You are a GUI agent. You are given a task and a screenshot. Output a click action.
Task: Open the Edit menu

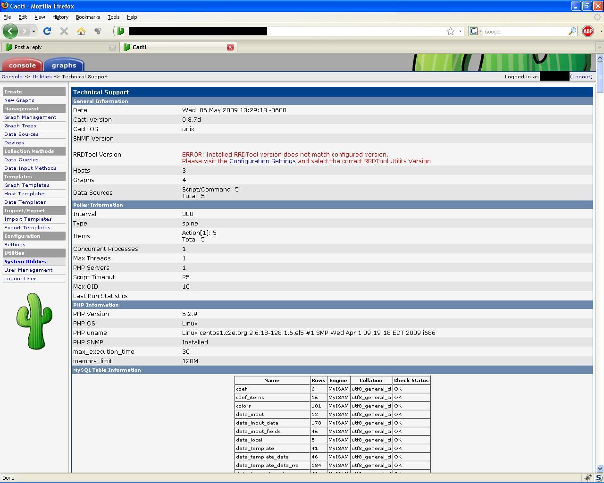(x=23, y=17)
